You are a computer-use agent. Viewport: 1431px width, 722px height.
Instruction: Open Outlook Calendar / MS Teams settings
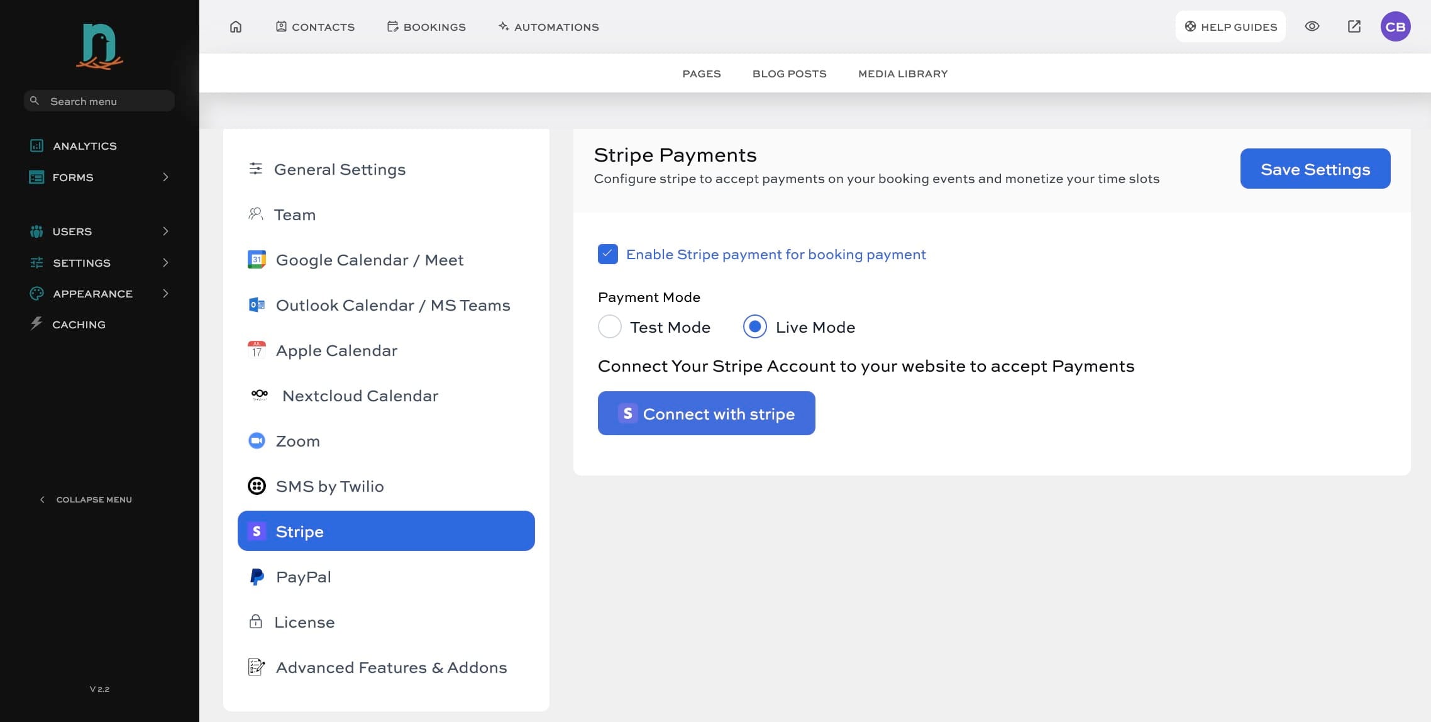(x=392, y=305)
